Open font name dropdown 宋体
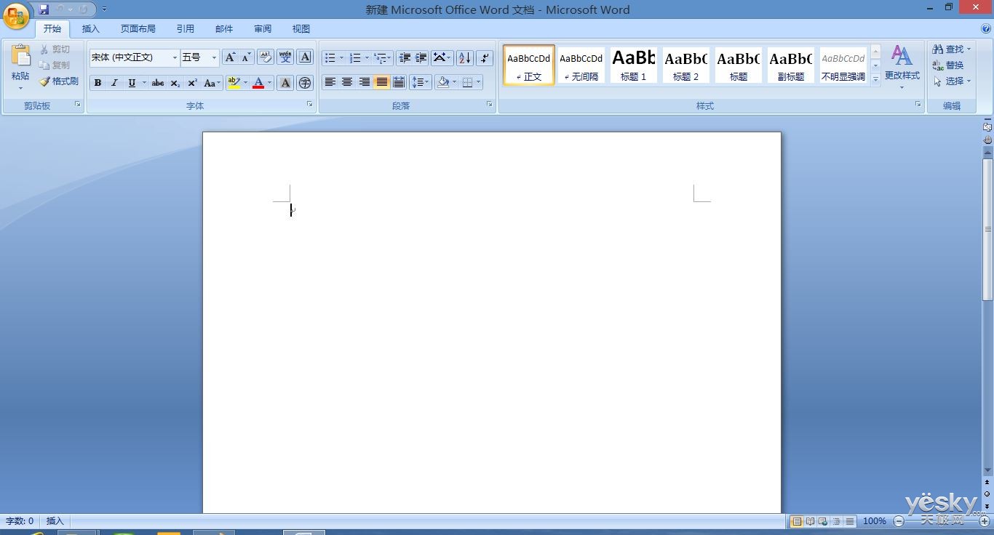 [x=175, y=57]
